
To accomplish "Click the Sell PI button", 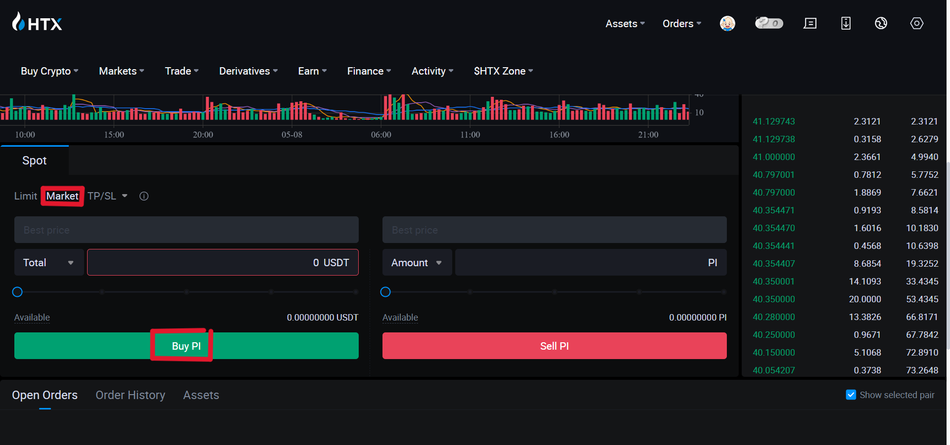I will [x=555, y=346].
